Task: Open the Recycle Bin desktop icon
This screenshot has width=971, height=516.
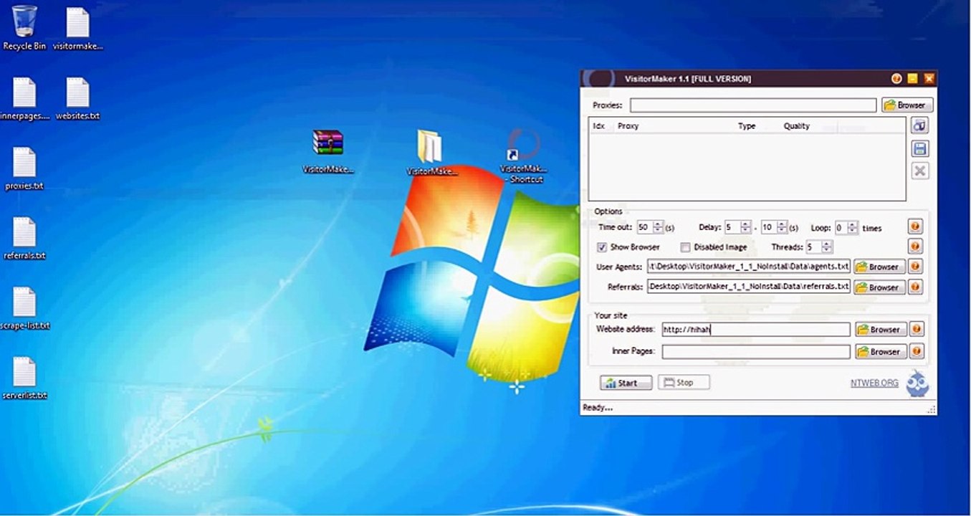Action: click(24, 29)
